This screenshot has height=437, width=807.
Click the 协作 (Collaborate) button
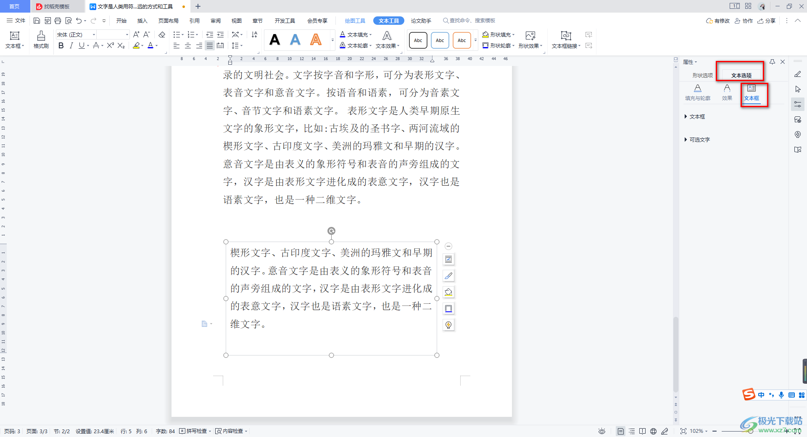tap(744, 21)
